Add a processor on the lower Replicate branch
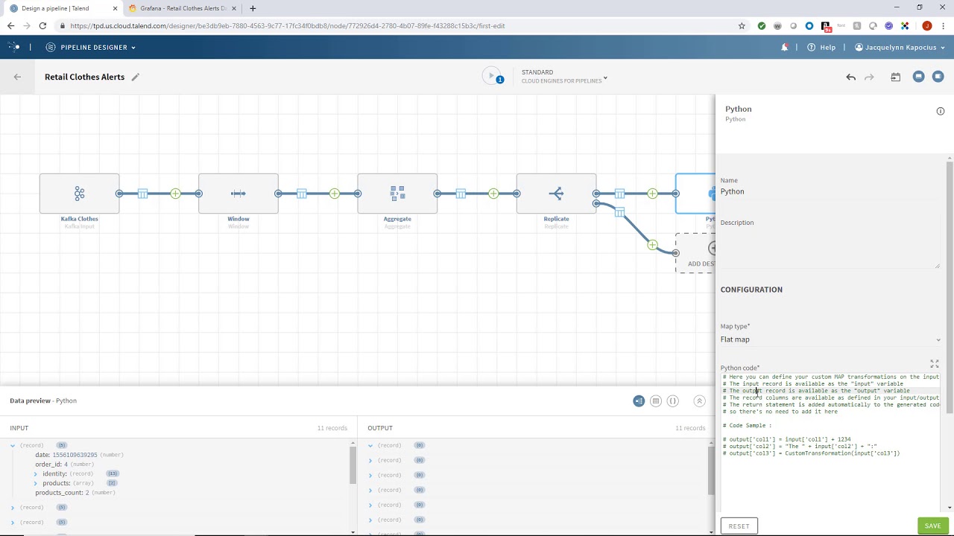This screenshot has height=536, width=954. [652, 245]
